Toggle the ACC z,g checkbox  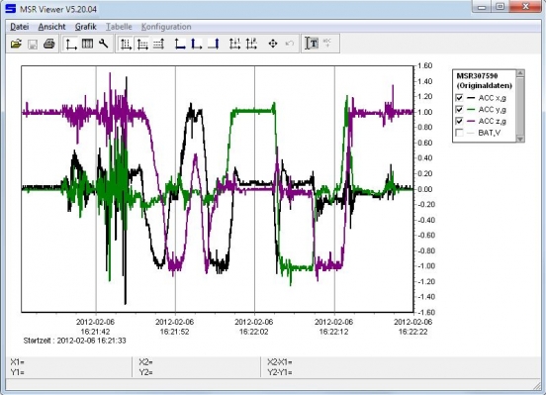[459, 121]
